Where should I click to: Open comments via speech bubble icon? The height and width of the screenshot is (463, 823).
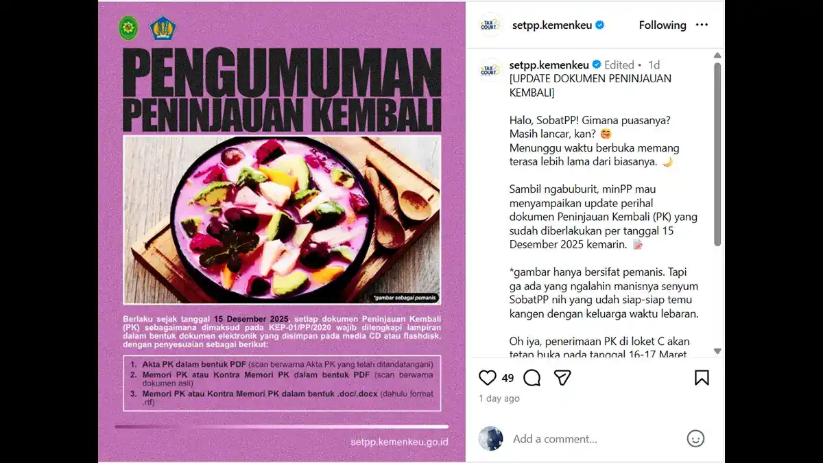point(532,378)
